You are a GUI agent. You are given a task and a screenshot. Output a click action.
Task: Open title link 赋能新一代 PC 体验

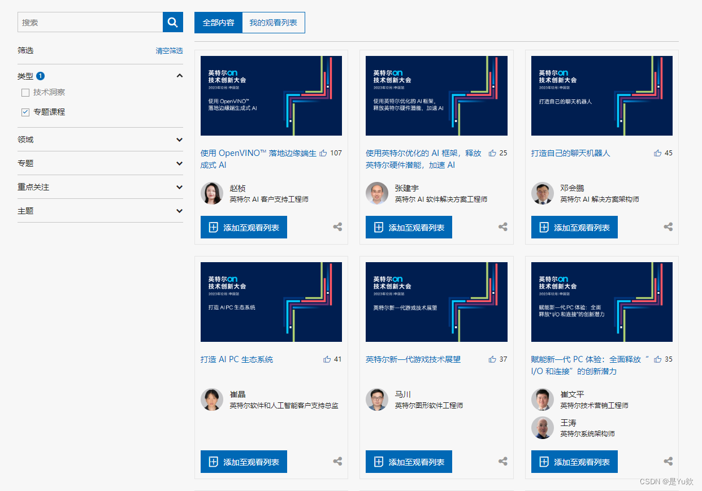point(590,366)
